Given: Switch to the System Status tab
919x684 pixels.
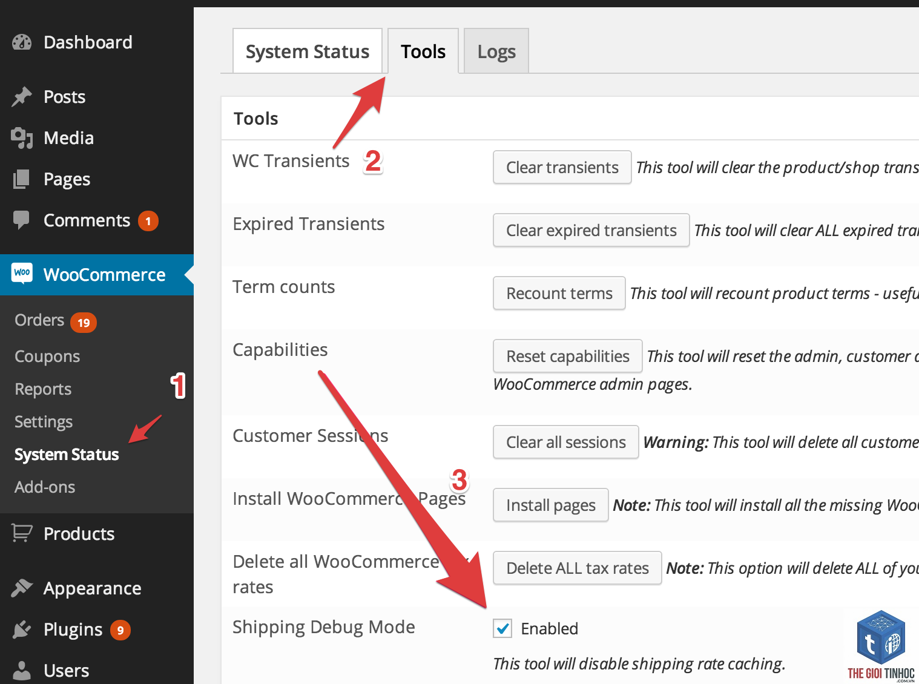Looking at the screenshot, I should click(x=308, y=51).
